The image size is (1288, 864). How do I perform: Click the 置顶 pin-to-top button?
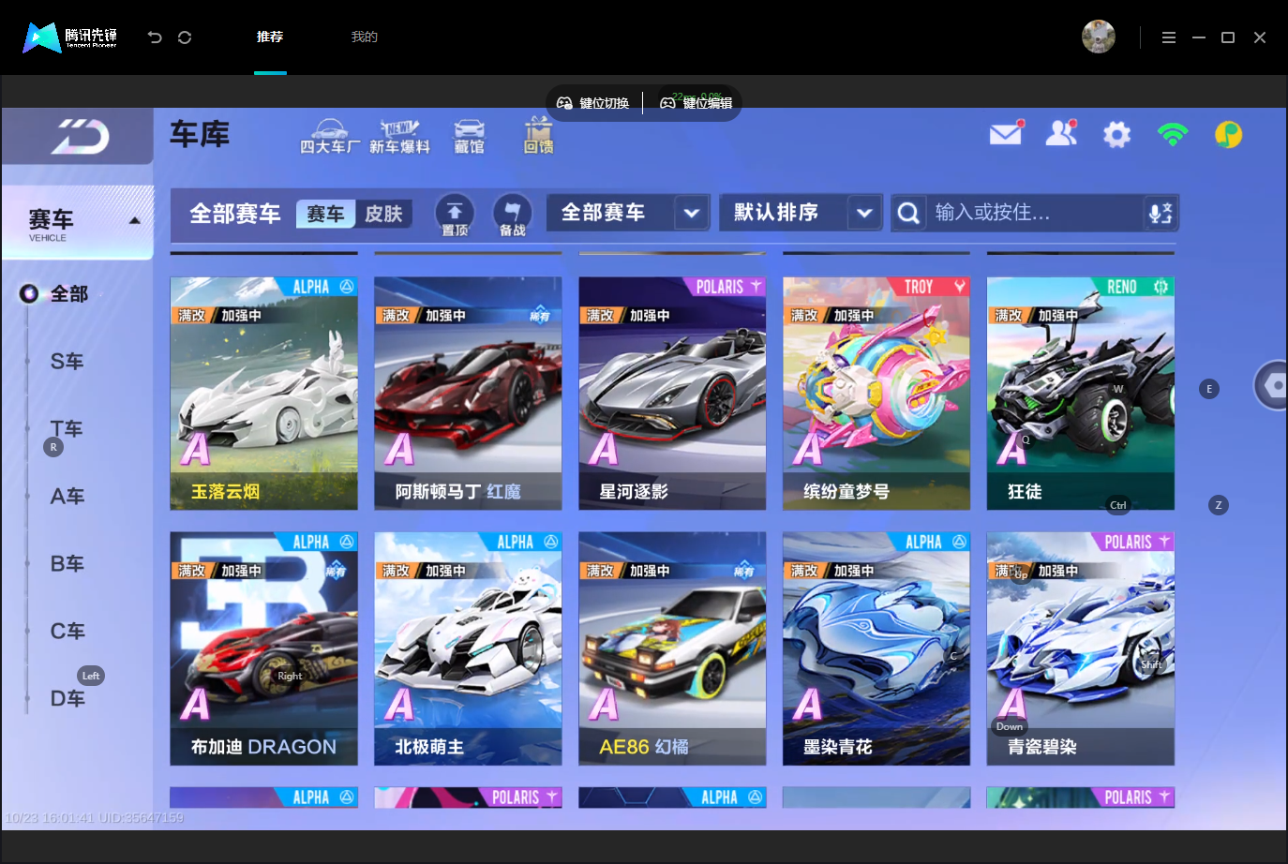(x=455, y=215)
